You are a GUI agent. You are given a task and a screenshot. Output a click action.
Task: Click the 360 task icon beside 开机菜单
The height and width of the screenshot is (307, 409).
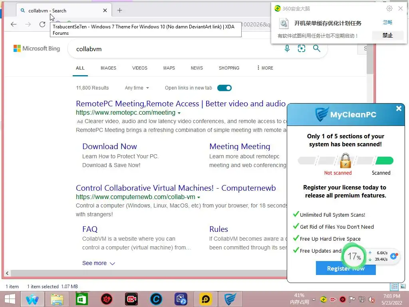284,24
